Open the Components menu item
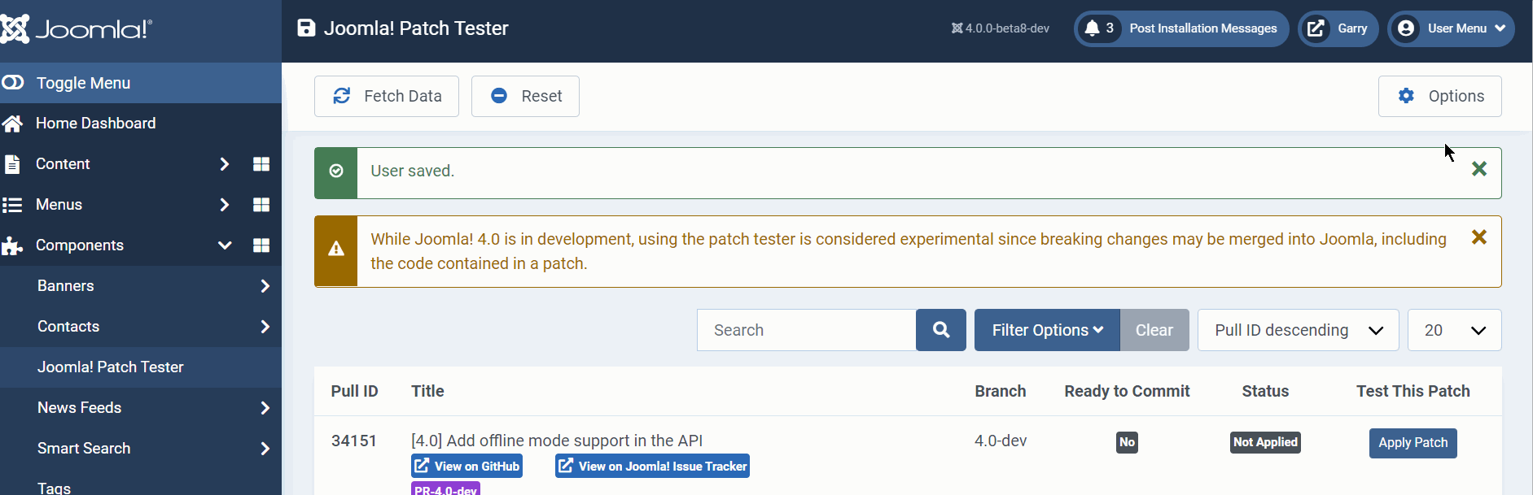This screenshot has height=495, width=1533. [x=80, y=245]
